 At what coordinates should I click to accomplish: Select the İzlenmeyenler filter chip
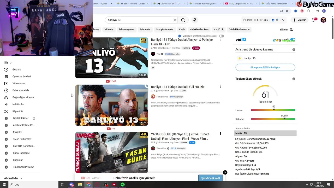click(x=127, y=30)
